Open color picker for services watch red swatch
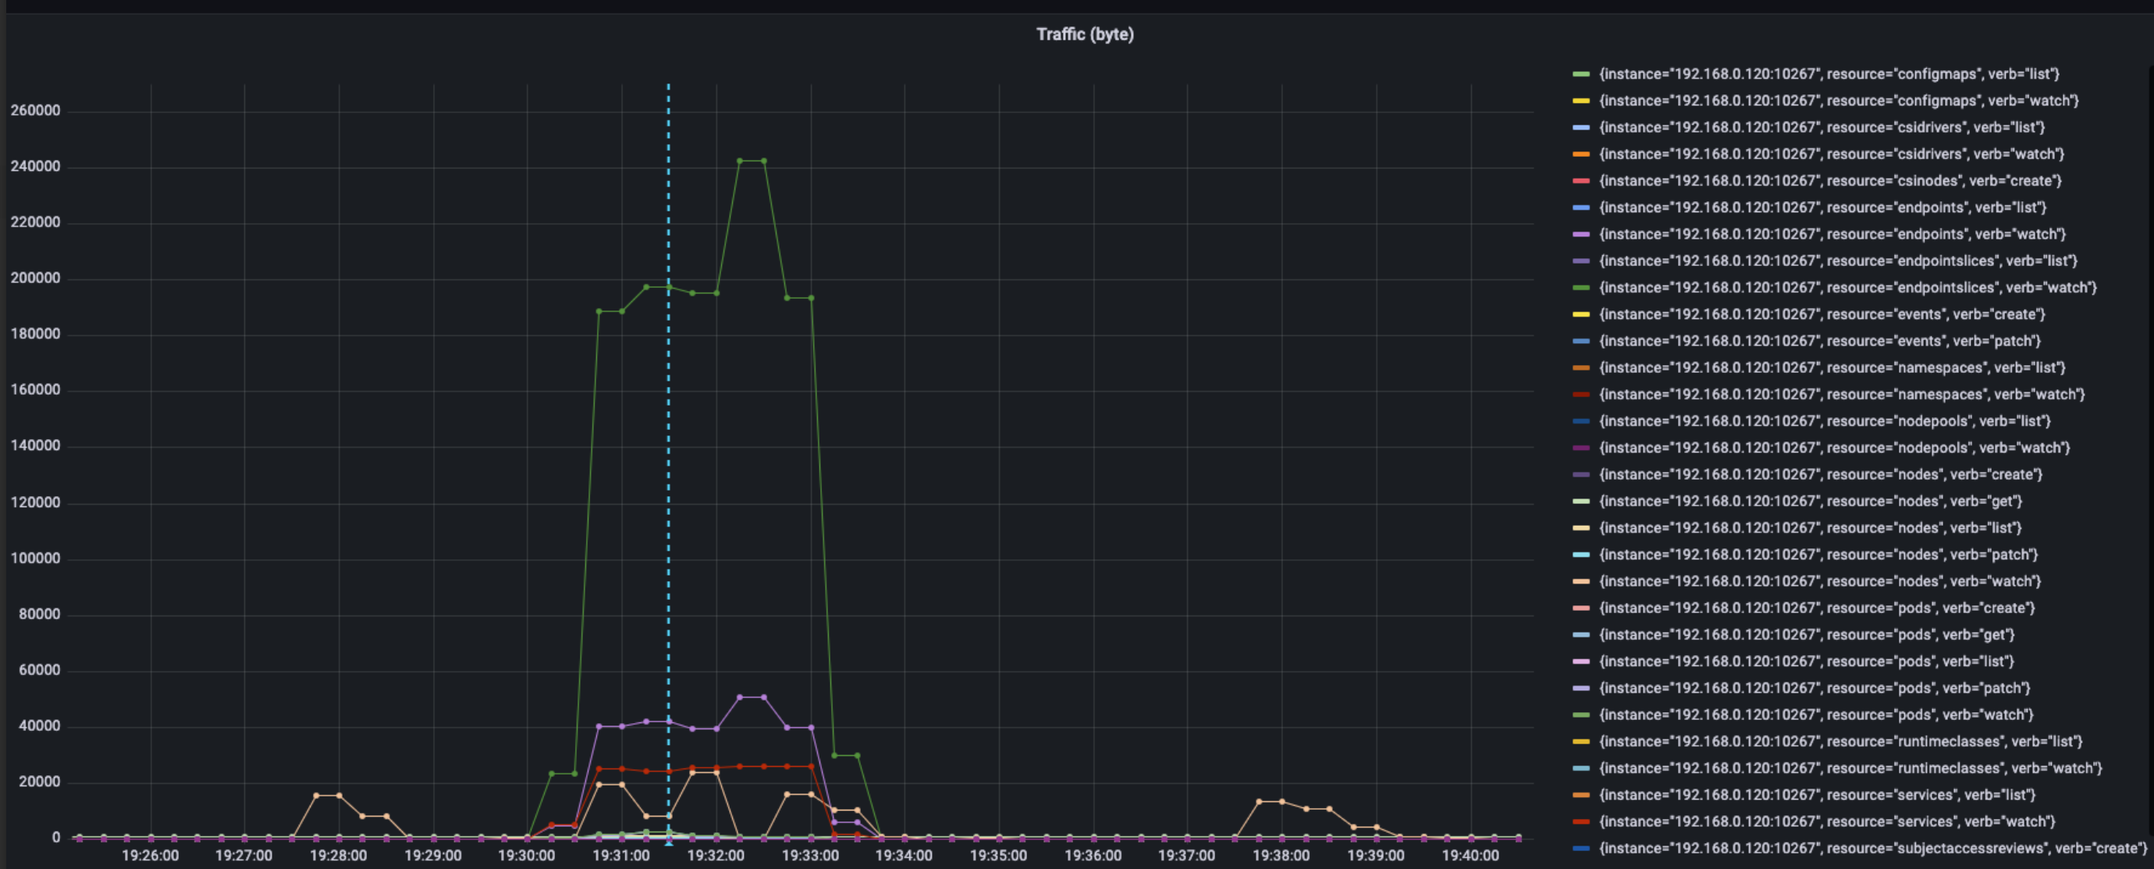Screen dimensions: 2154x869 tap(1580, 822)
